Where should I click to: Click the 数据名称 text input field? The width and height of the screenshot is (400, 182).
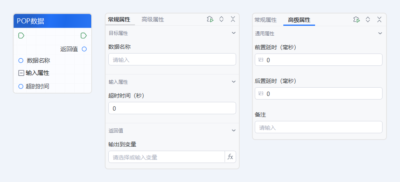[x=172, y=59]
